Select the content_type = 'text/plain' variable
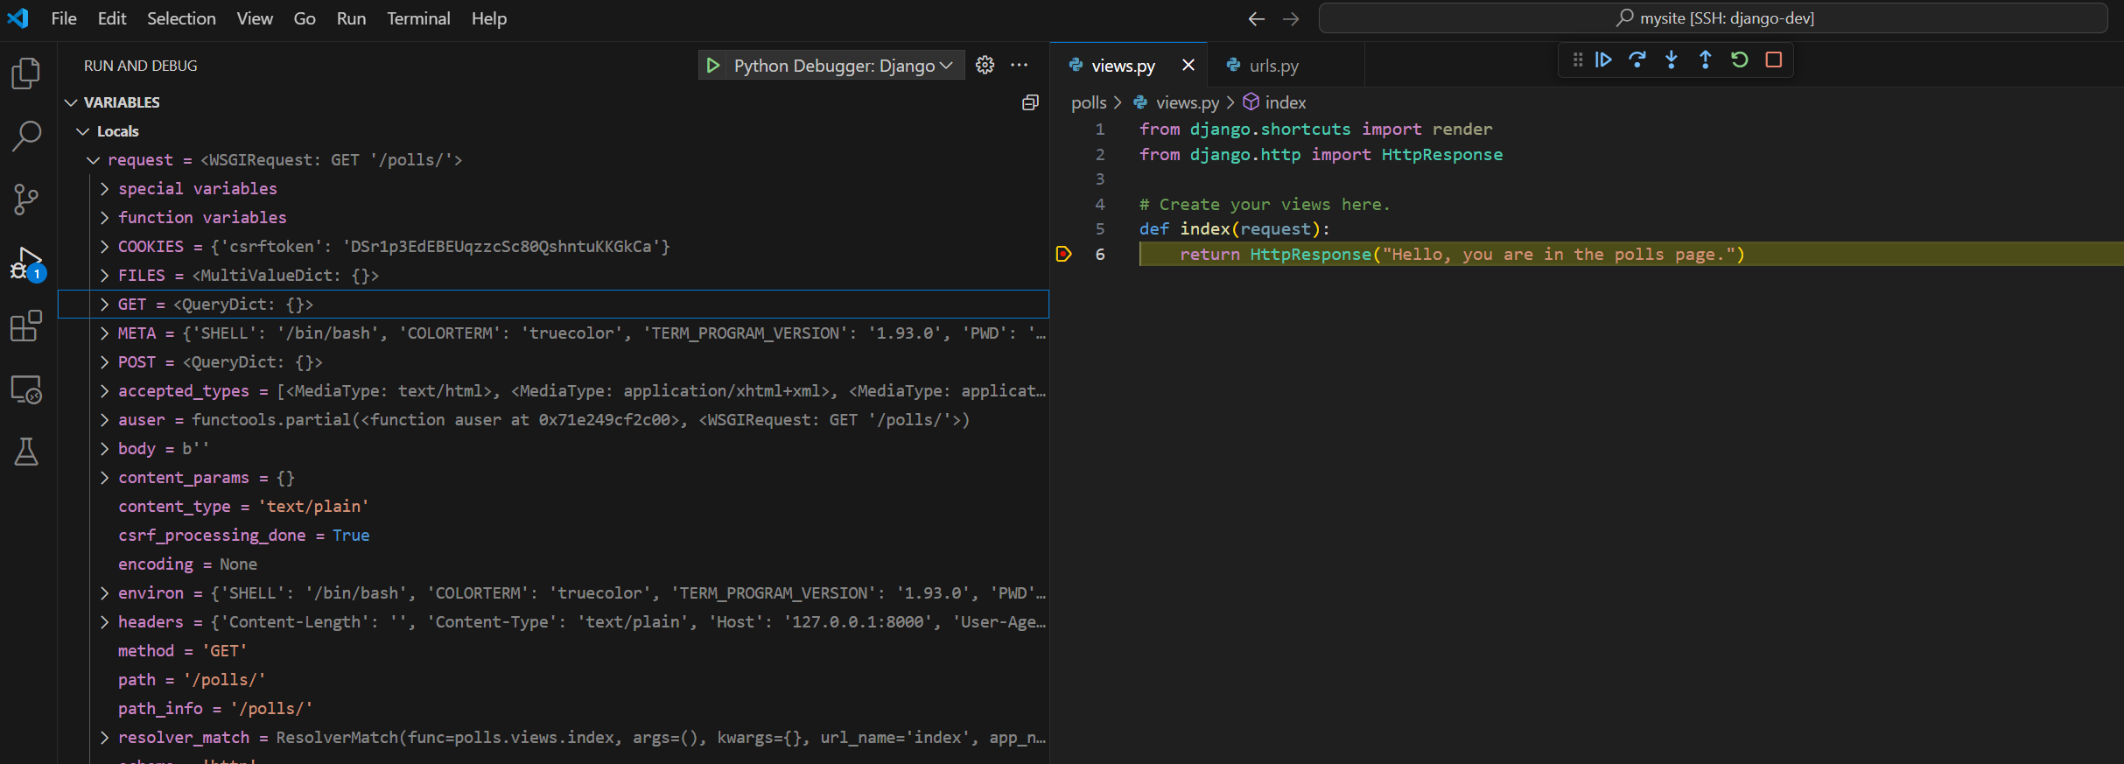 coord(553,507)
